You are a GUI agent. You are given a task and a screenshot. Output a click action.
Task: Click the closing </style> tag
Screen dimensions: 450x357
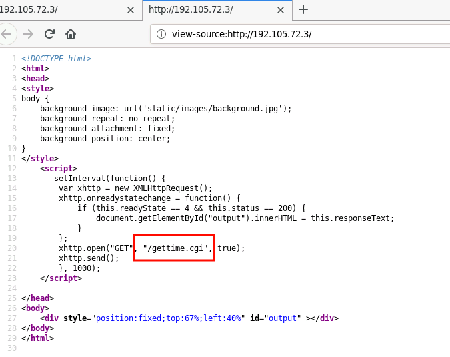40,159
